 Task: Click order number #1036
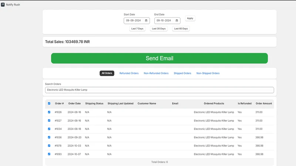[x=58, y=137]
